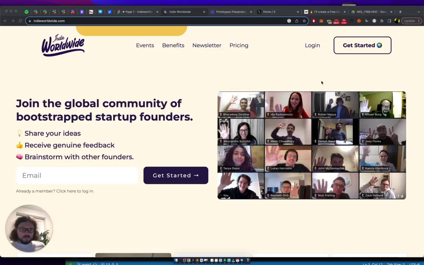
Task: Click the address bar URL indieworldwide.com
Action: [x=49, y=21]
